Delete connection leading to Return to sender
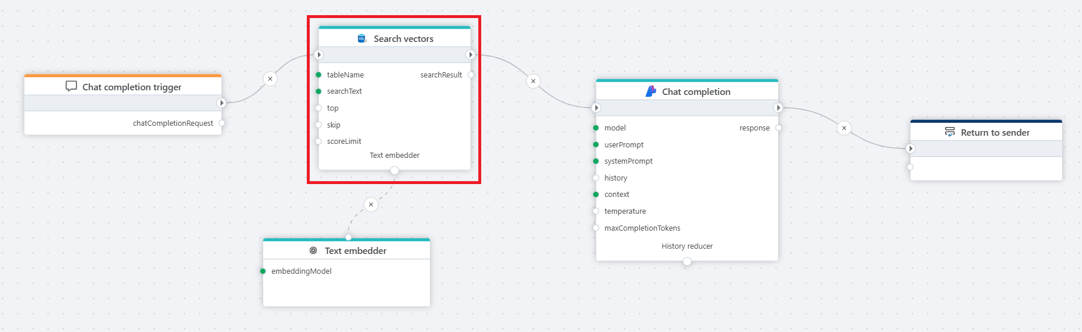Screen dimensions: 1082x332 click(x=844, y=128)
